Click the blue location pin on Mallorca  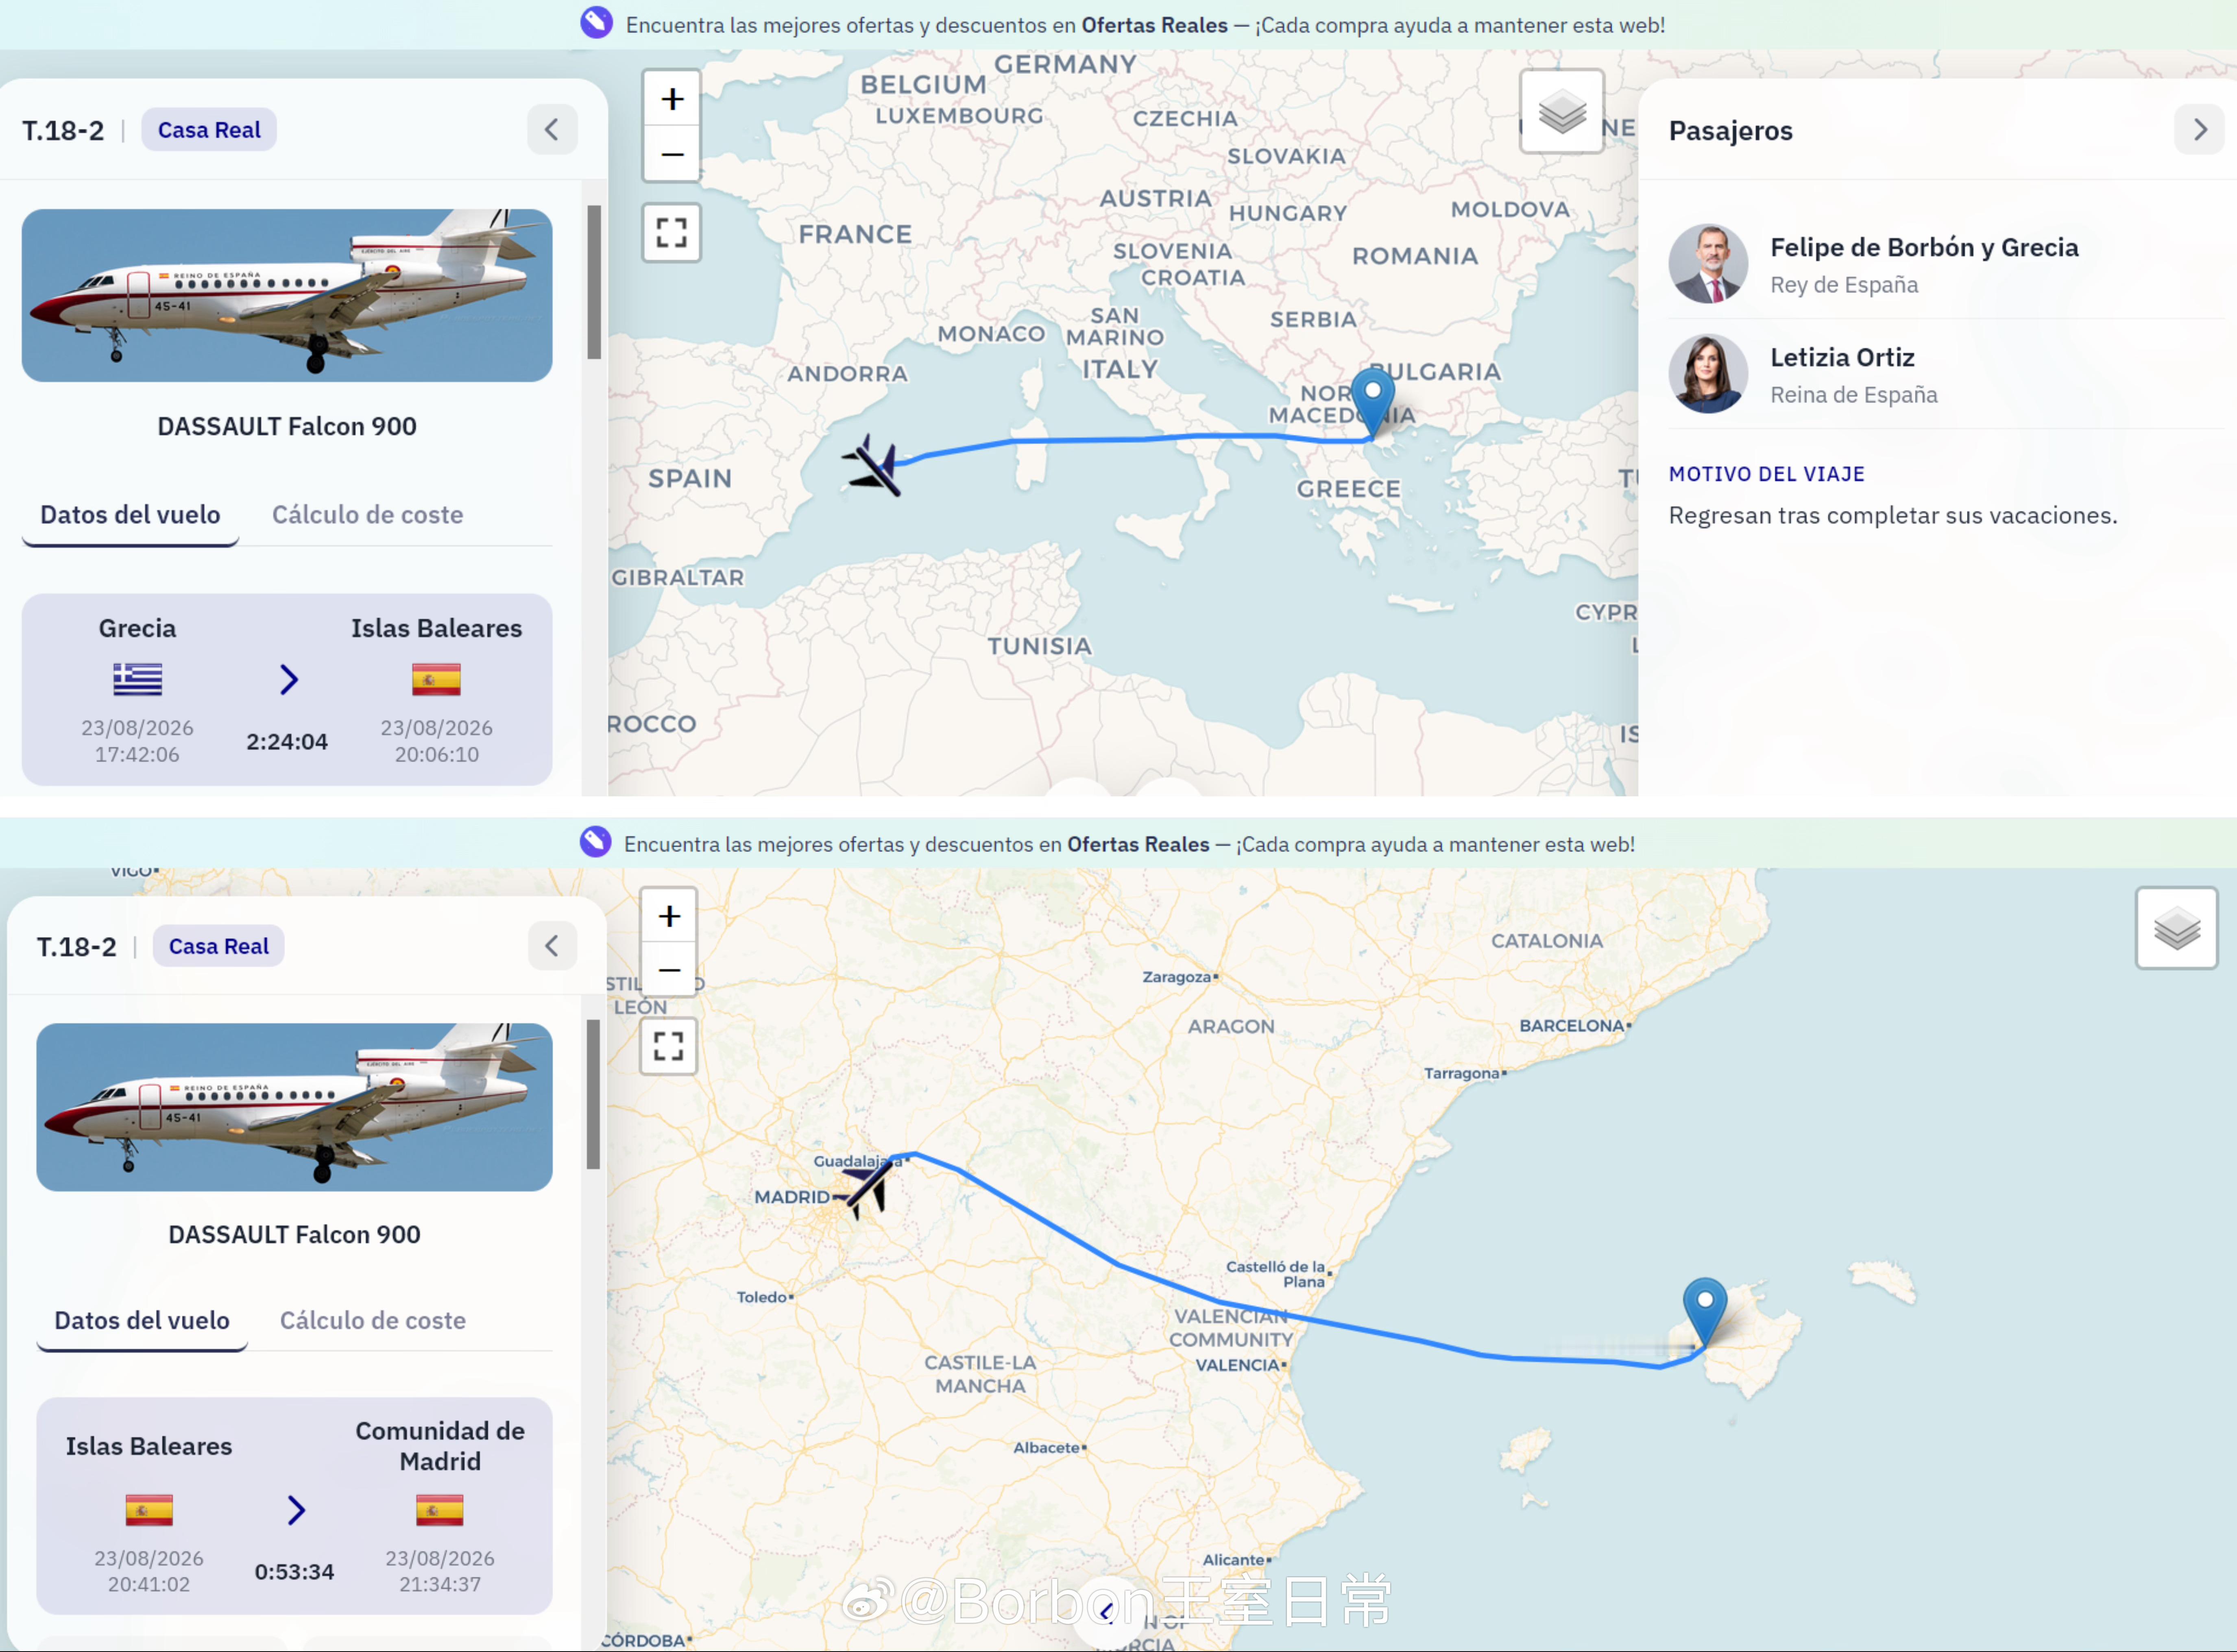(1705, 1311)
